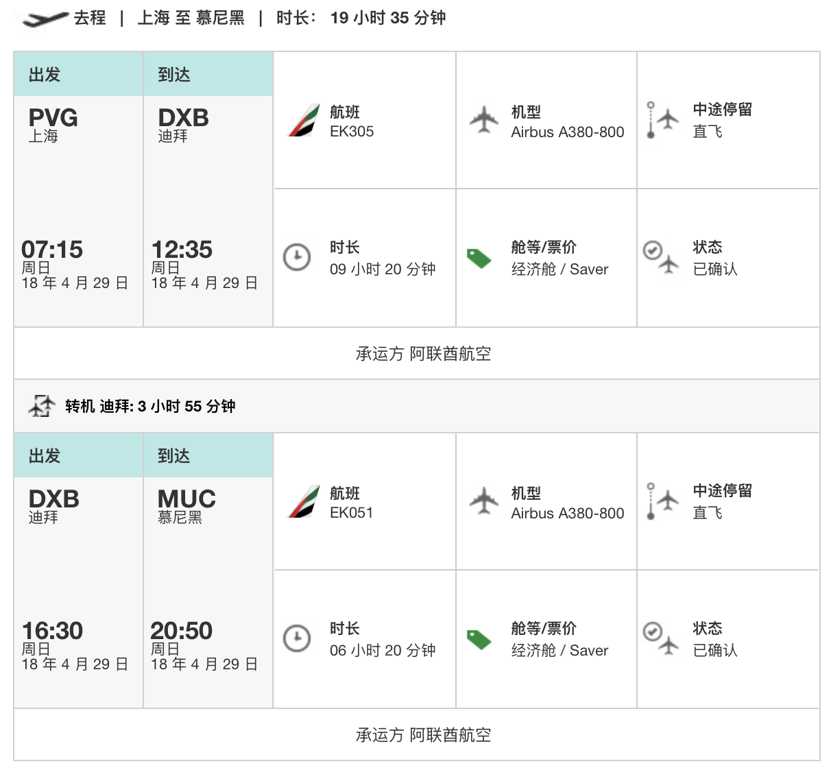Click the 07:15 departure time
831x768 pixels.
click(x=52, y=250)
